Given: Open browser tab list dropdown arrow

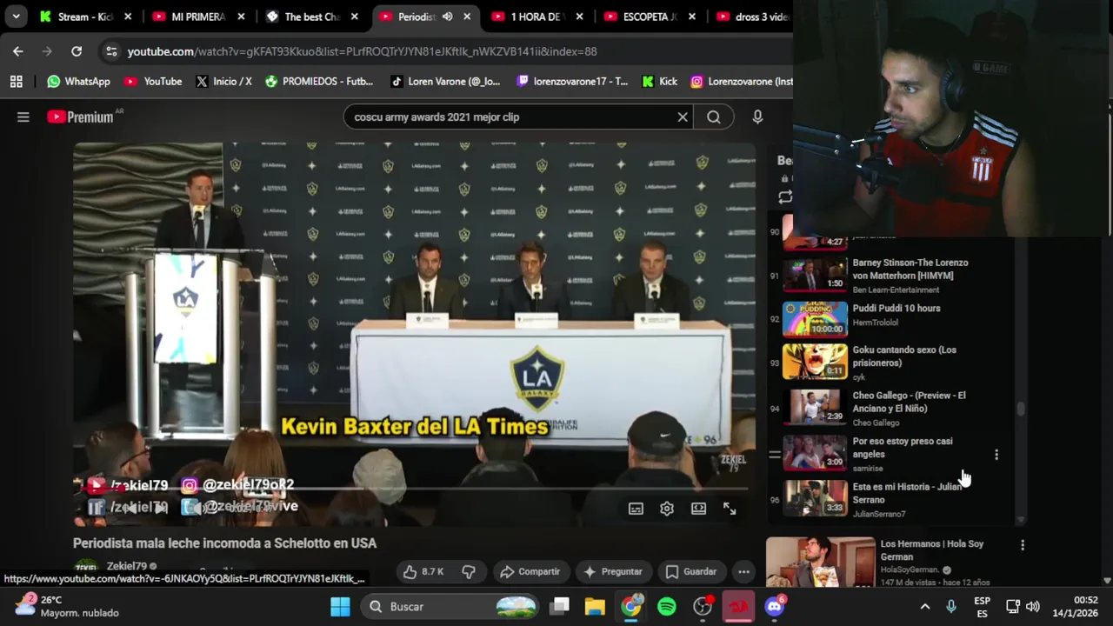Looking at the screenshot, I should 16,17.
